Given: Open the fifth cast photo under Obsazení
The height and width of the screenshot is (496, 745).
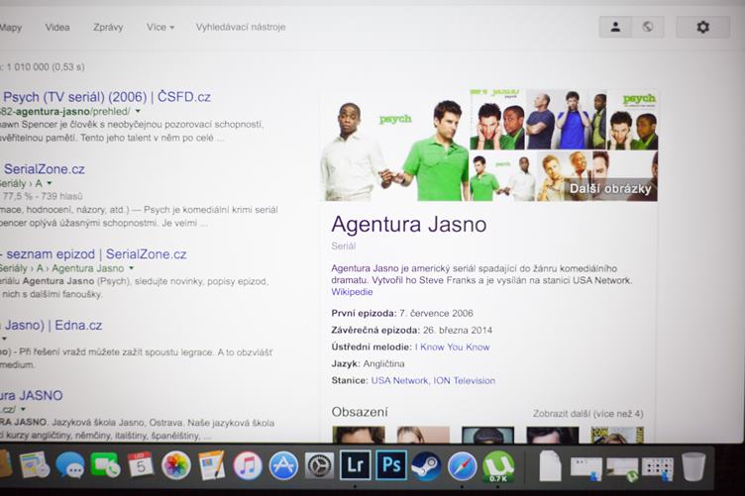Looking at the screenshot, I should click(617, 435).
